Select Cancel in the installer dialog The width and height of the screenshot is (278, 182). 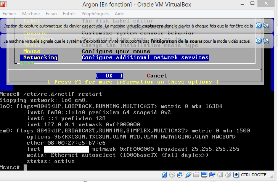(x=157, y=76)
